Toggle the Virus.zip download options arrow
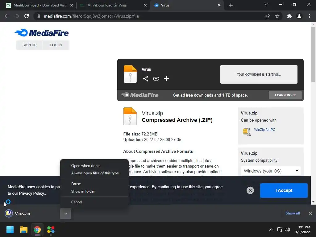The image size is (316, 237). click(66, 214)
